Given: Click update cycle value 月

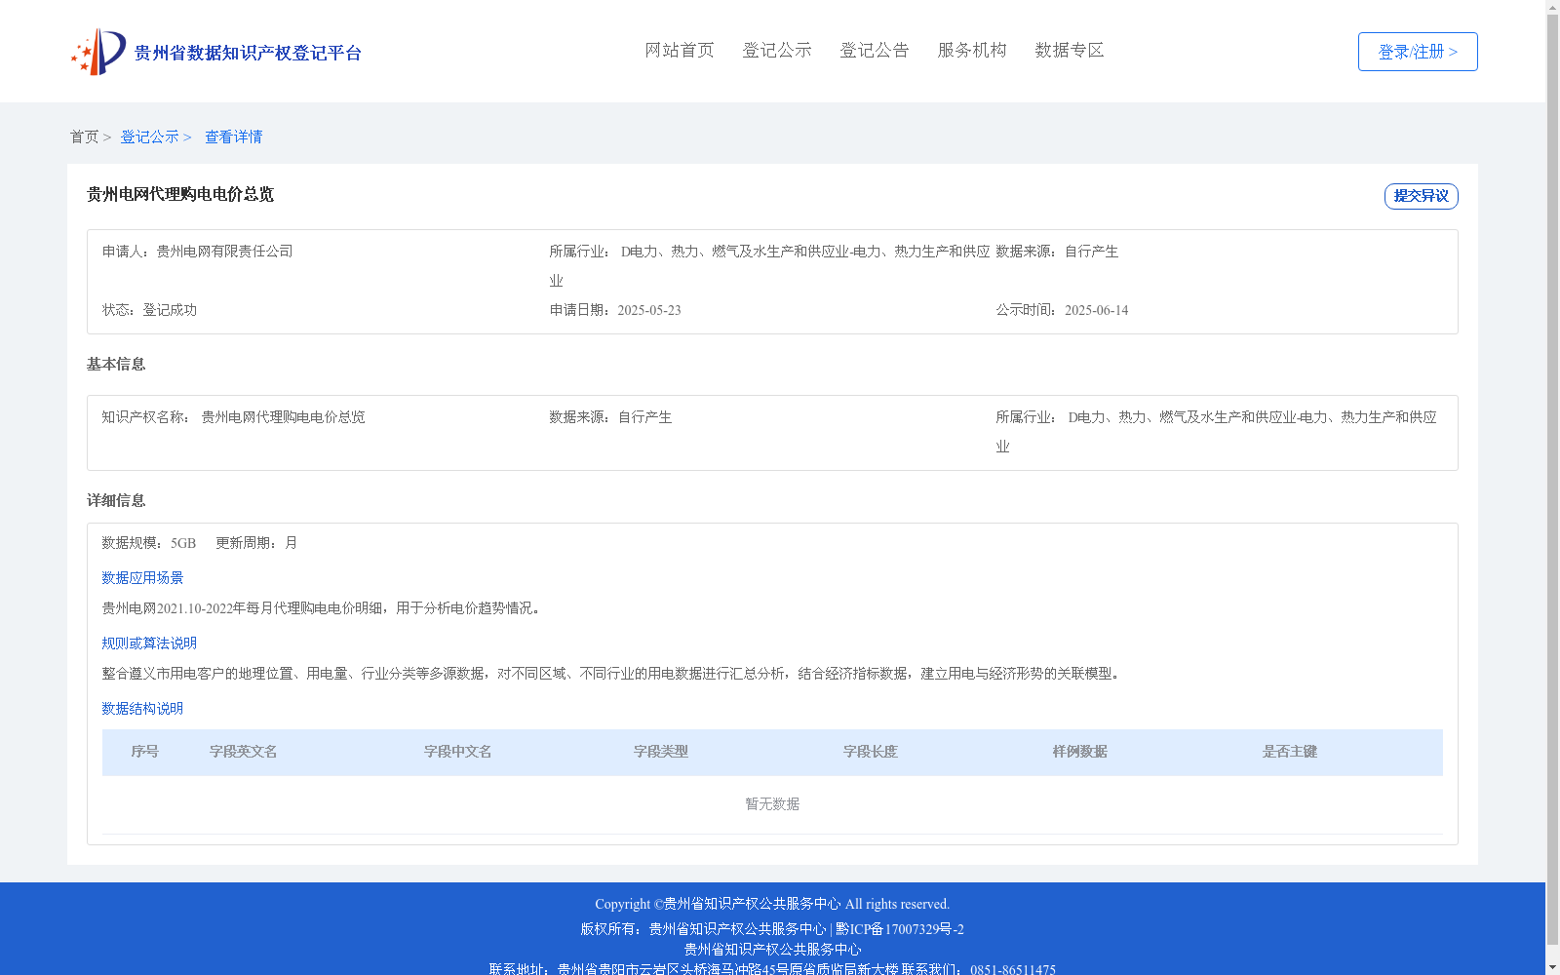Looking at the screenshot, I should click(x=291, y=543).
